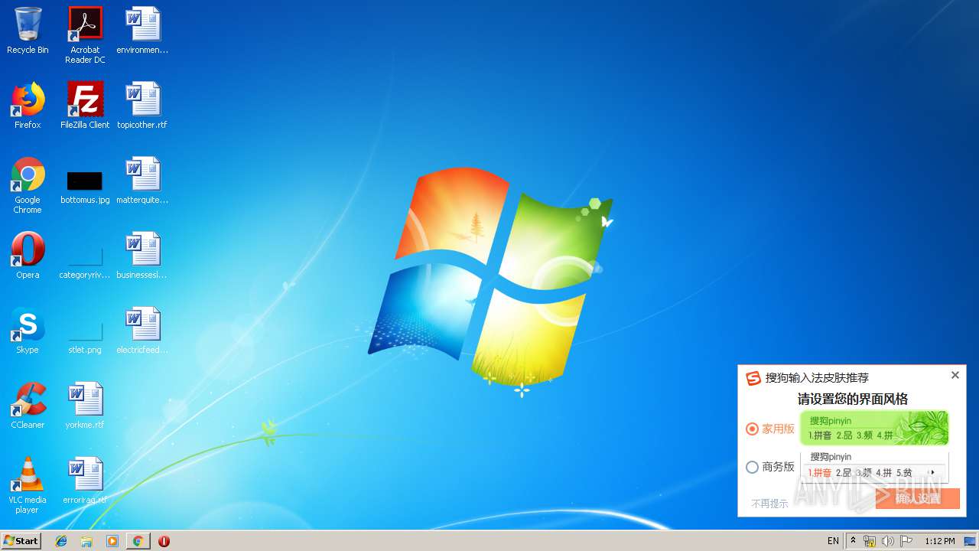This screenshot has height=551, width=979.
Task: Click the arrow on the business skin candidate bar
Action: pyautogui.click(x=932, y=473)
